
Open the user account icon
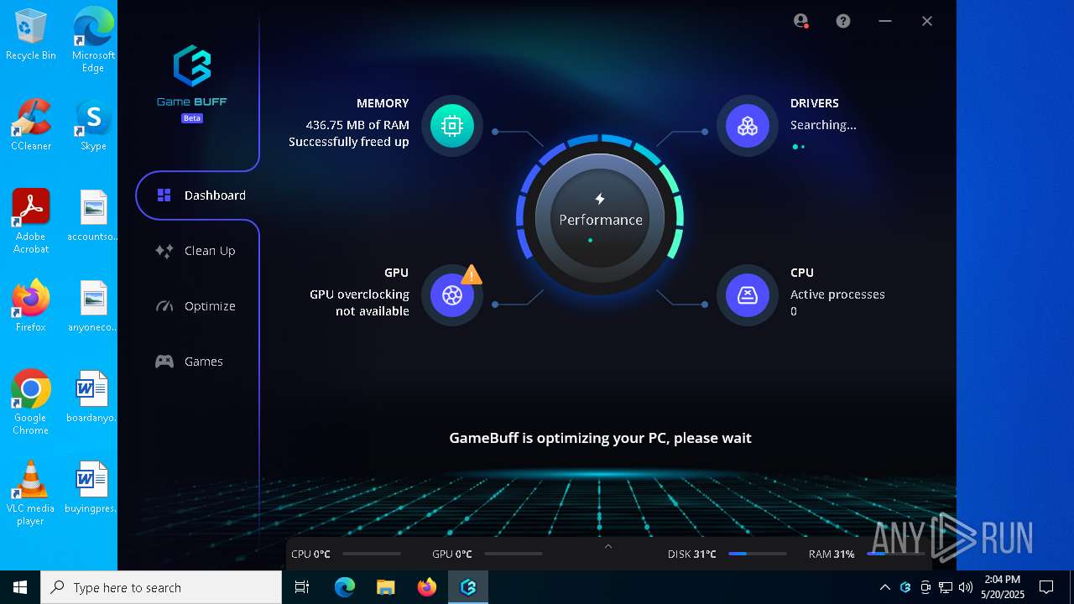point(801,21)
